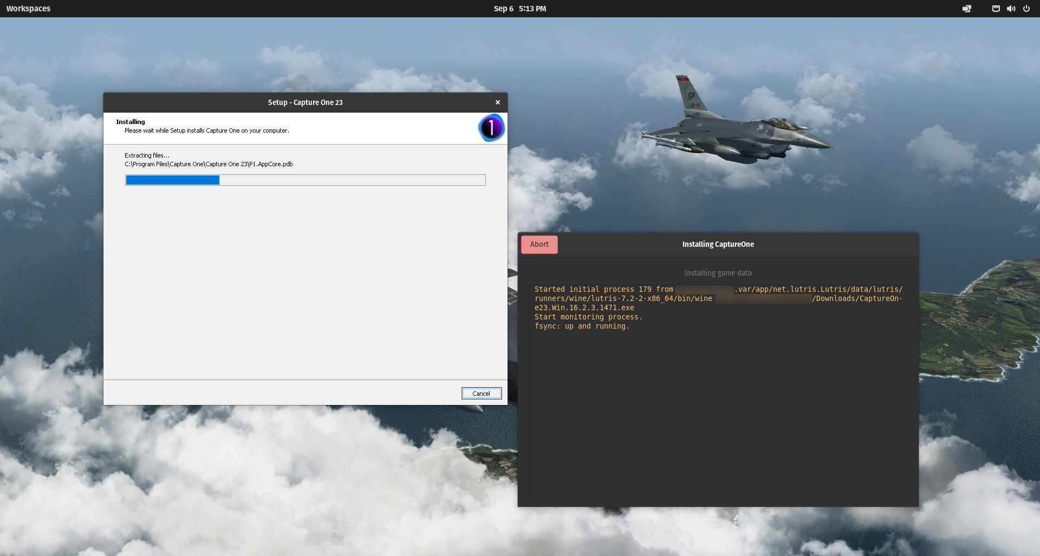This screenshot has width=1040, height=556.
Task: Open the power menu icon
Action: point(1026,9)
